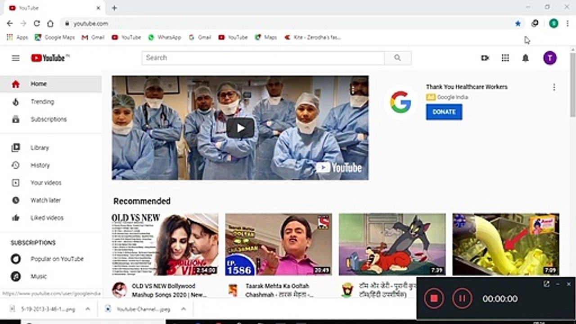Select the YouTube browser tab
The height and width of the screenshot is (324, 576).
(x=53, y=8)
